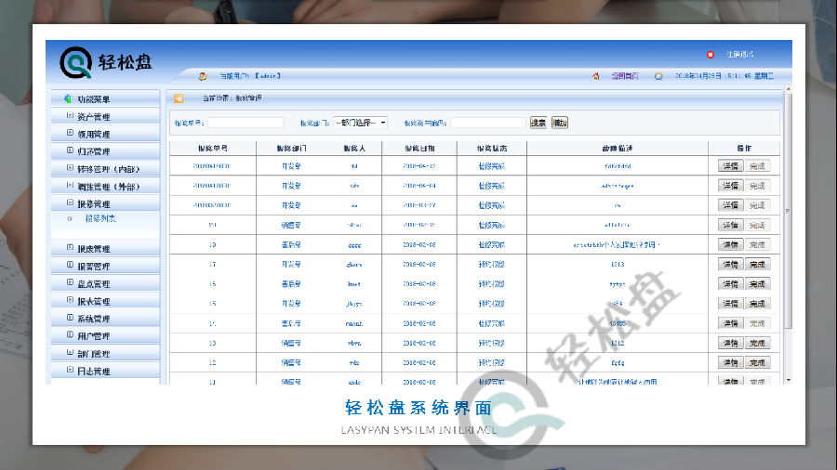Click the green icon beside 功能菜单
The image size is (837, 470).
click(68, 98)
